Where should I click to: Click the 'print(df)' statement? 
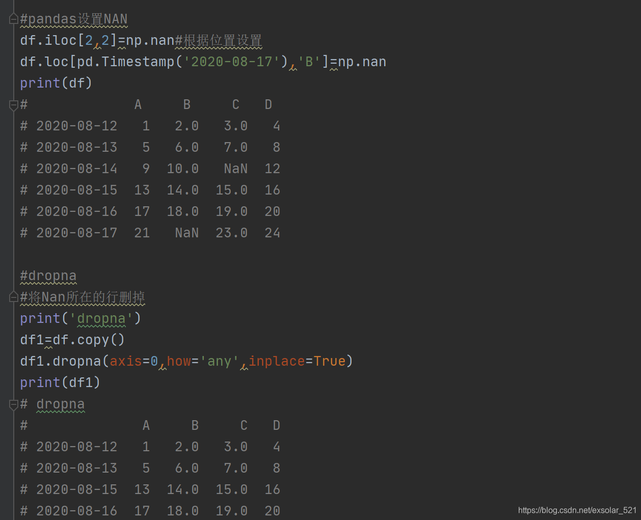[x=56, y=84]
